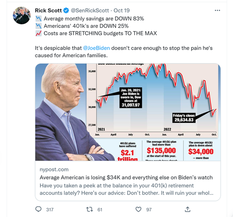This screenshot has height=217, width=233.
Task: Click the 61 retweets count
Action: tap(100, 210)
